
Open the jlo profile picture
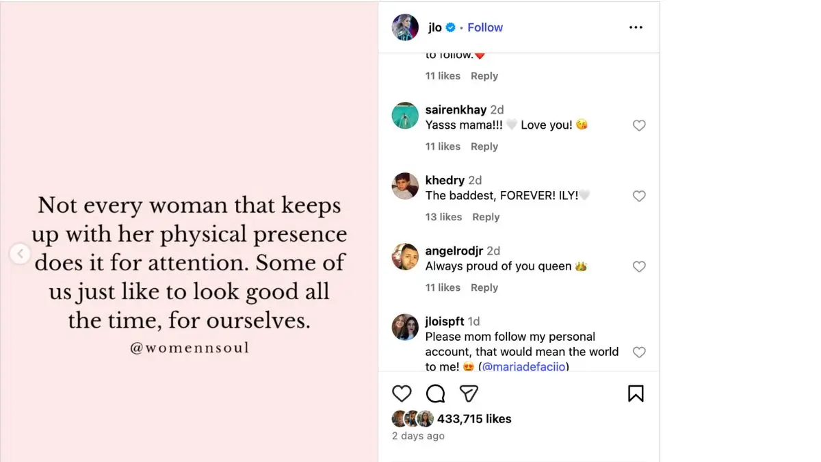pos(405,27)
